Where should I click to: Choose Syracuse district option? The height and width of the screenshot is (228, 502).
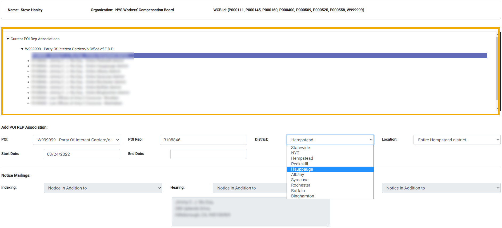tap(300, 180)
